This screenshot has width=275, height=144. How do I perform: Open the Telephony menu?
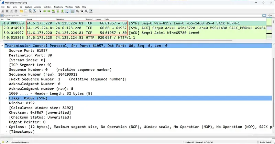[58, 7]
